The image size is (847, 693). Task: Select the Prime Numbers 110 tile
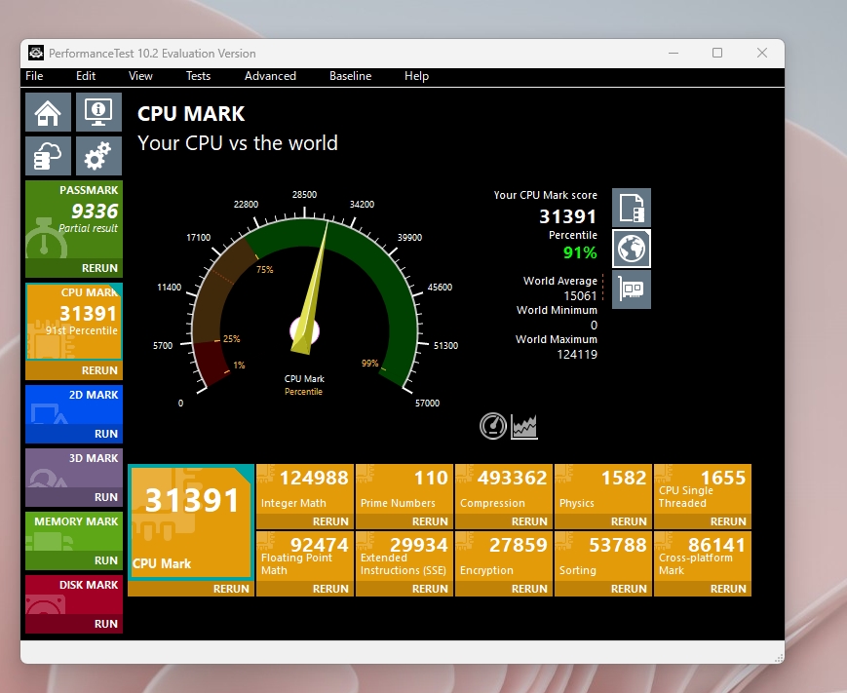(404, 489)
